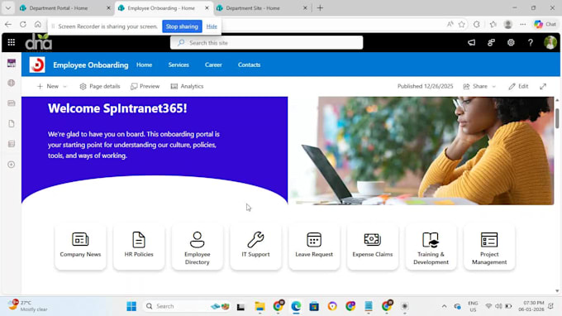Open the user profile picture menu
The height and width of the screenshot is (316, 562).
pyautogui.click(x=550, y=43)
